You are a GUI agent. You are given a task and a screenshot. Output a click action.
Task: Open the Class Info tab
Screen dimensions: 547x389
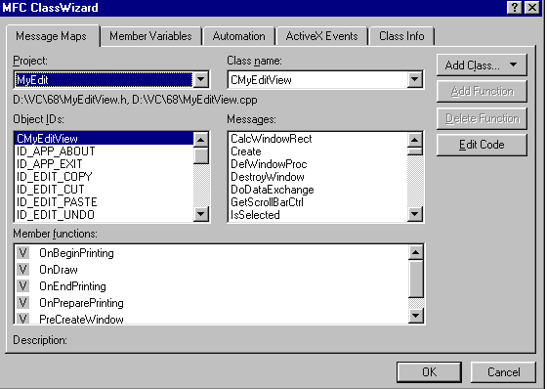pyautogui.click(x=401, y=36)
